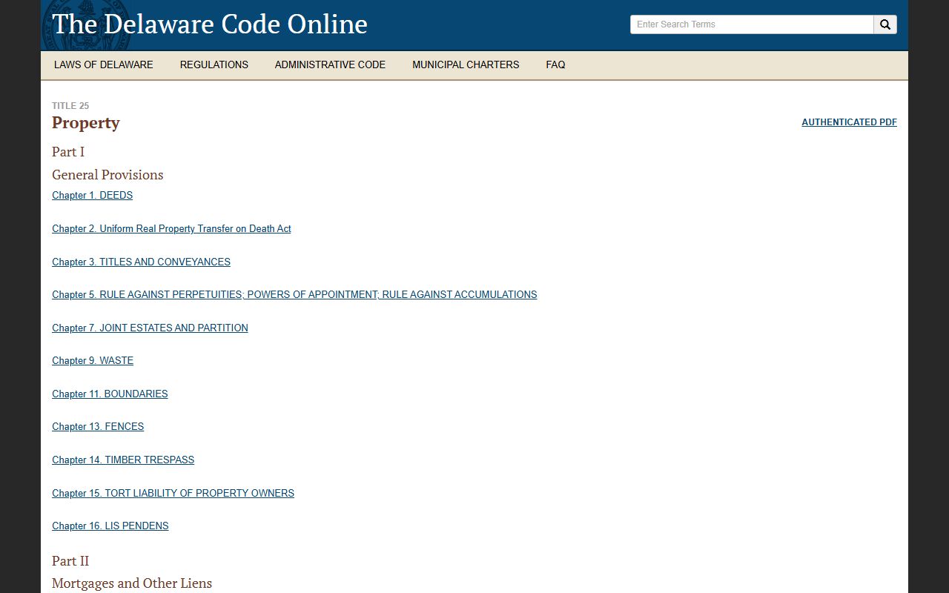Image resolution: width=949 pixels, height=593 pixels.
Task: Open Chapter 2 Uniform Real Property Transfer
Action: pyautogui.click(x=171, y=229)
